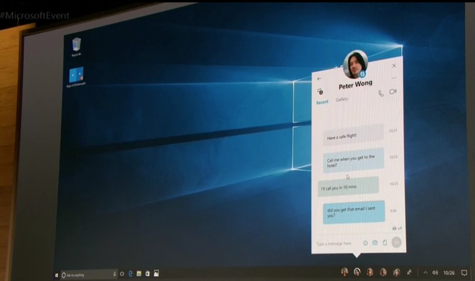Screen dimensions: 475x281
Task: Open File Explorer from the taskbar
Action: click(139, 274)
